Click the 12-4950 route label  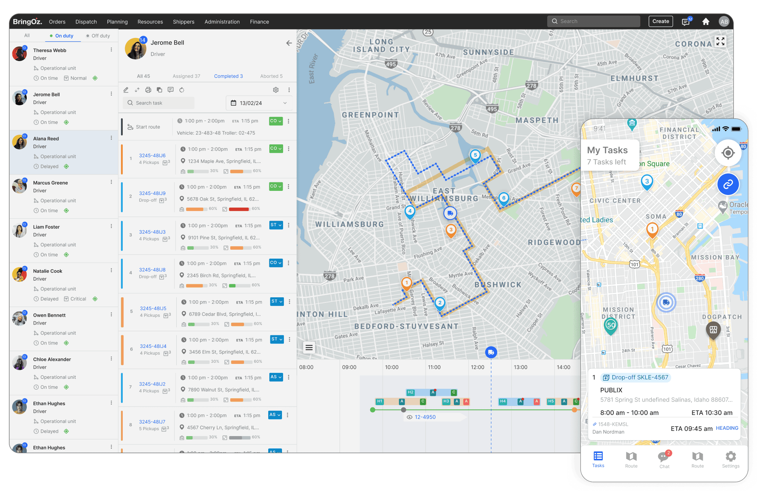425,417
